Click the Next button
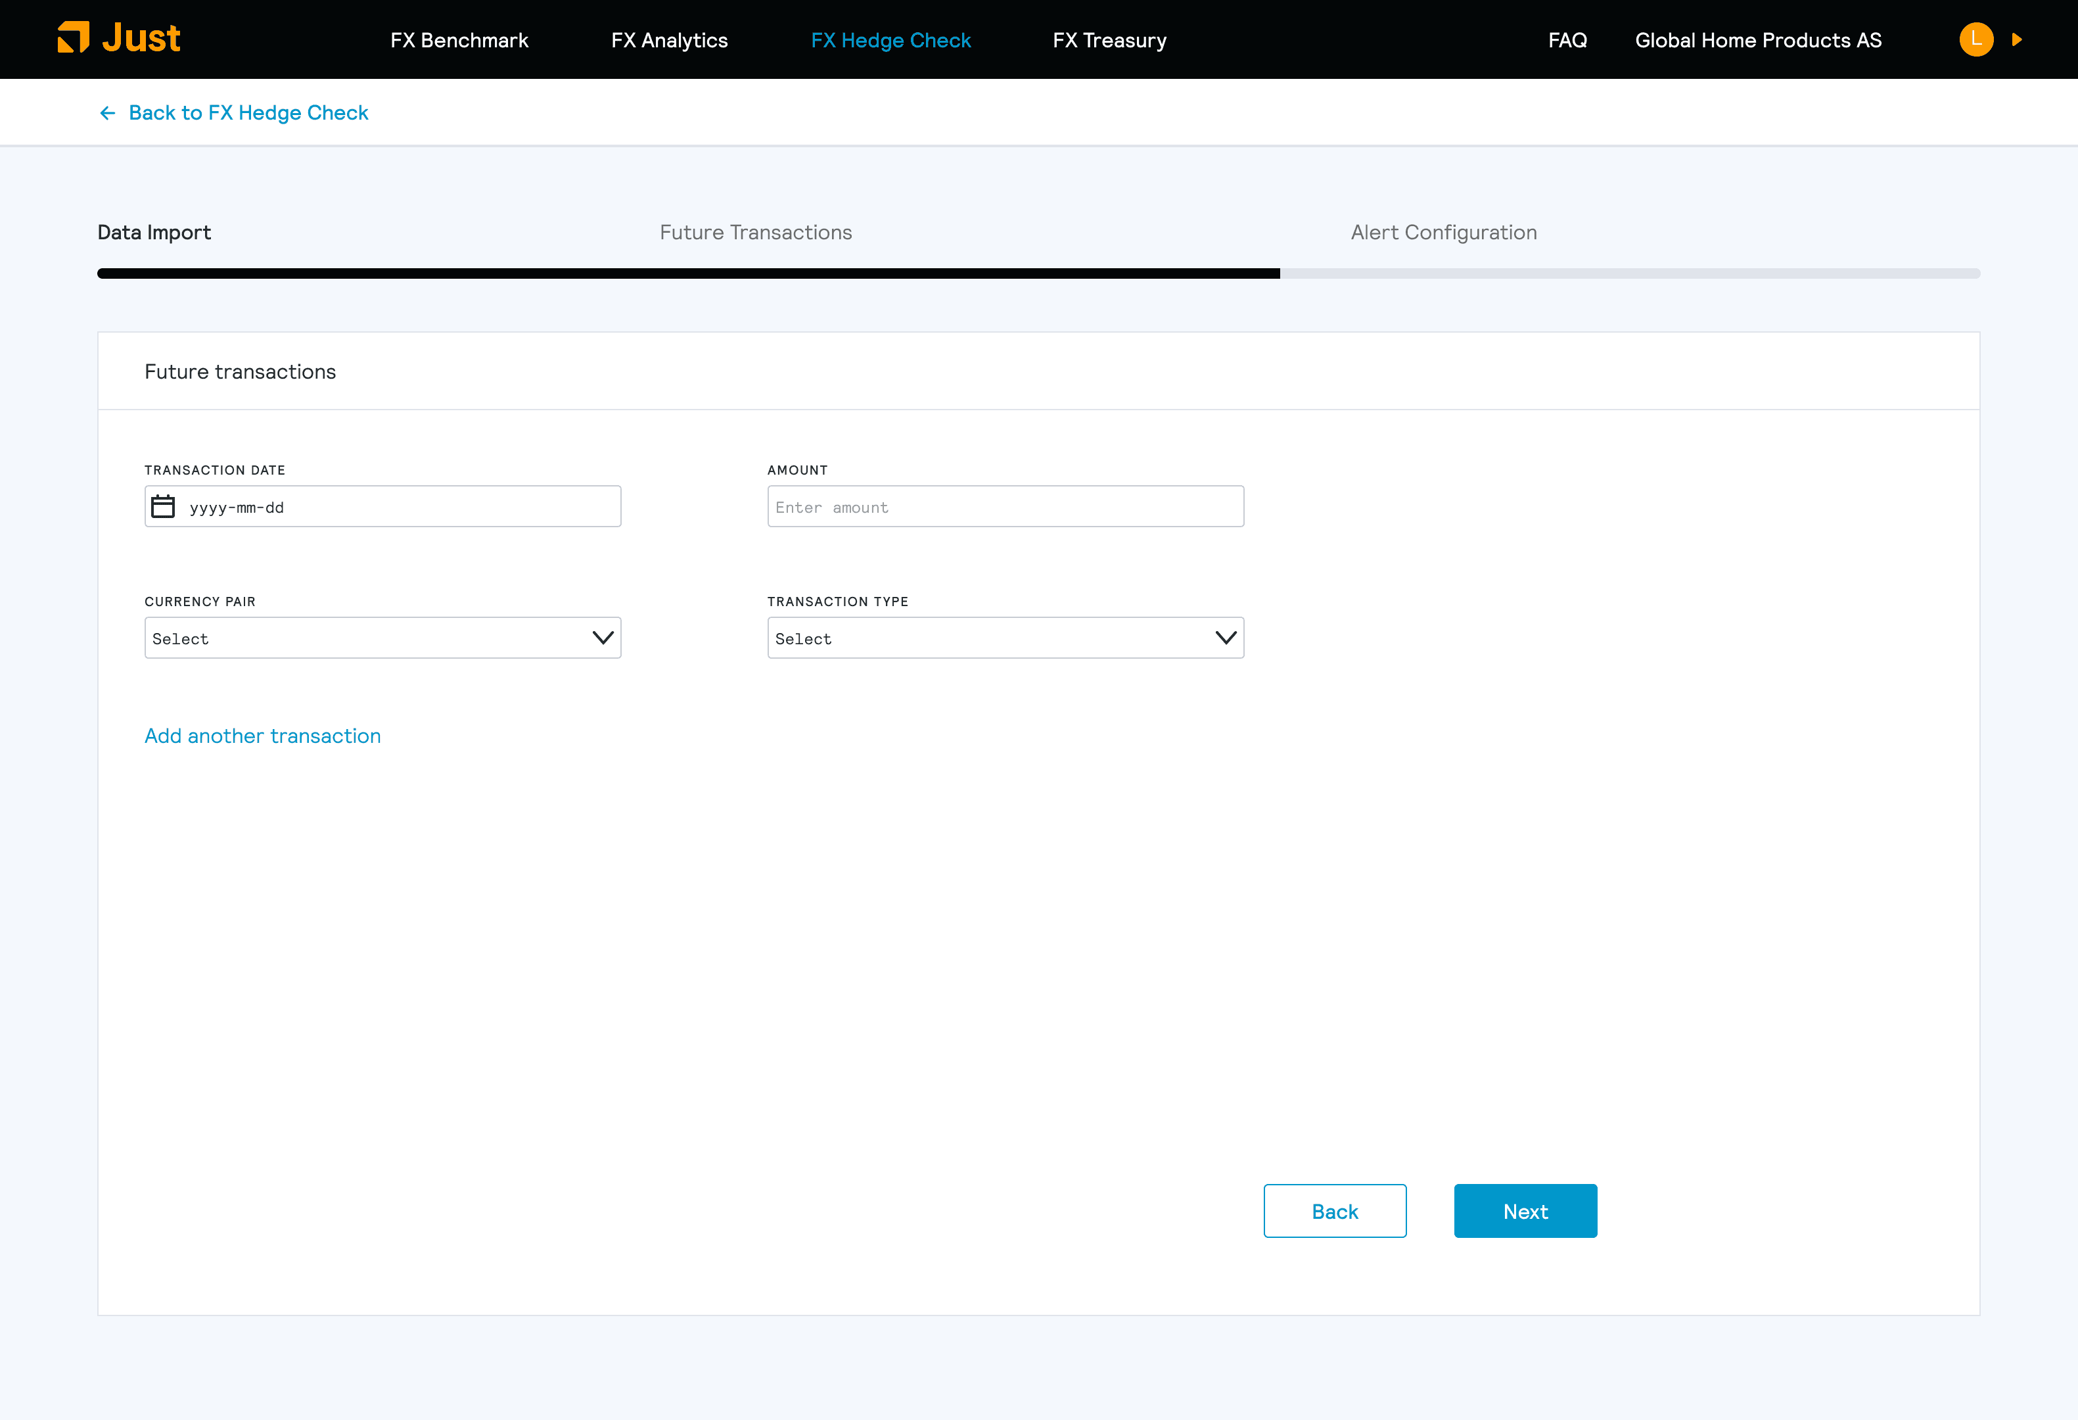This screenshot has width=2078, height=1420. (x=1525, y=1211)
